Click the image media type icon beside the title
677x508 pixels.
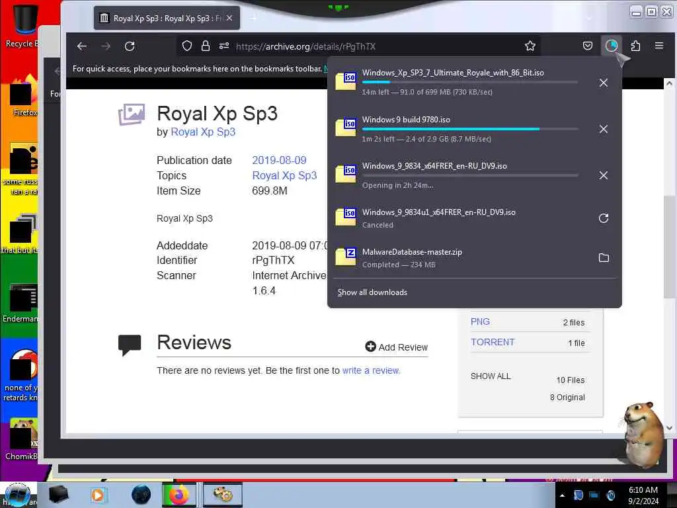click(132, 114)
